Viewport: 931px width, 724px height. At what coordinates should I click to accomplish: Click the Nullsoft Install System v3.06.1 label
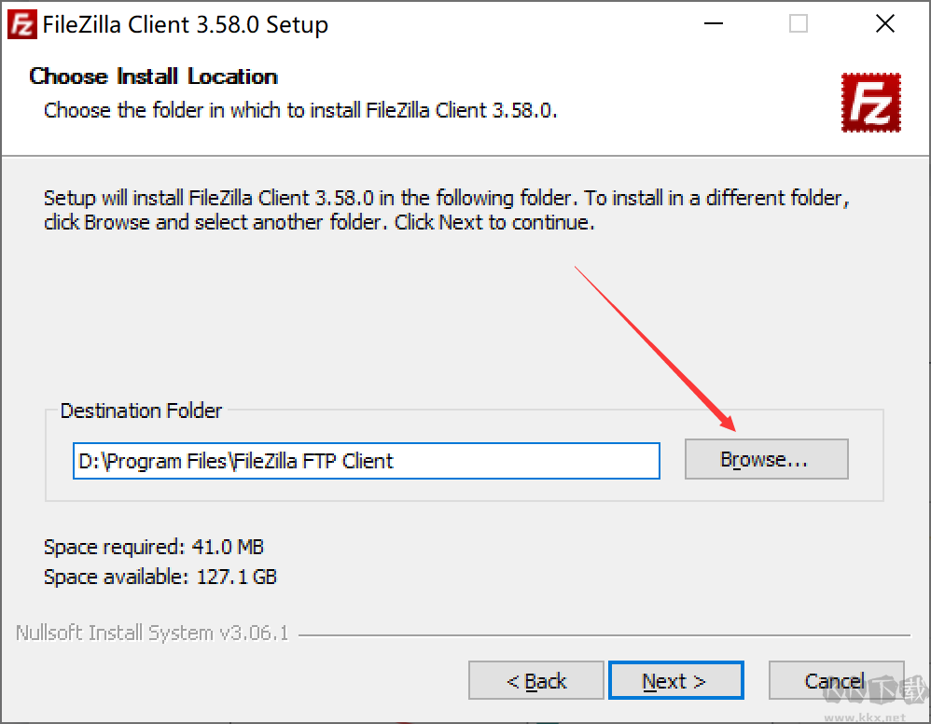coord(152,633)
